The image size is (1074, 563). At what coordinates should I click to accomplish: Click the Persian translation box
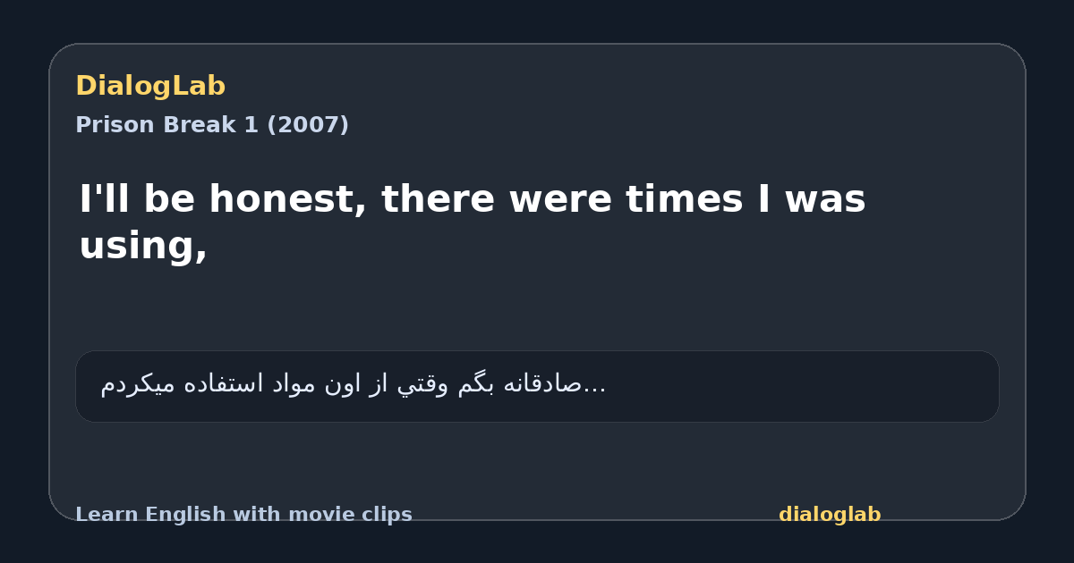537,386
